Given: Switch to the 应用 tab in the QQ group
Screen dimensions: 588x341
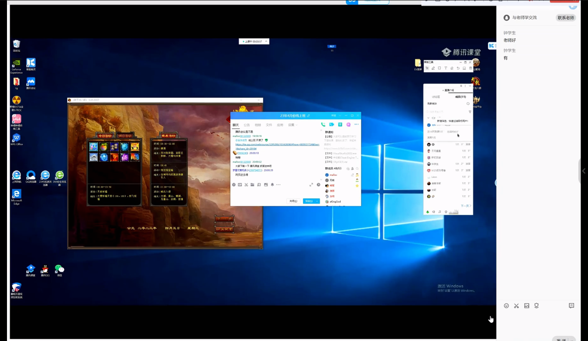Looking at the screenshot, I should (280, 125).
